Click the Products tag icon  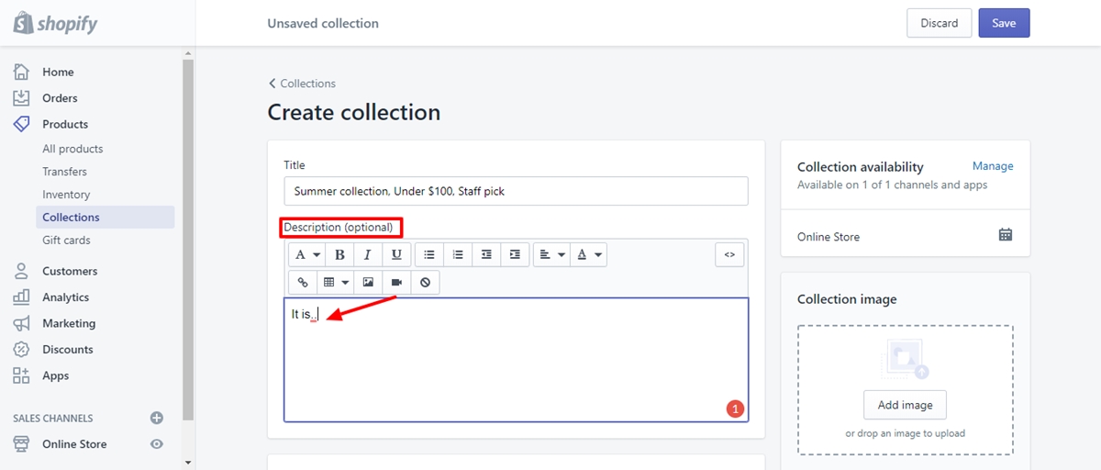pyautogui.click(x=21, y=124)
